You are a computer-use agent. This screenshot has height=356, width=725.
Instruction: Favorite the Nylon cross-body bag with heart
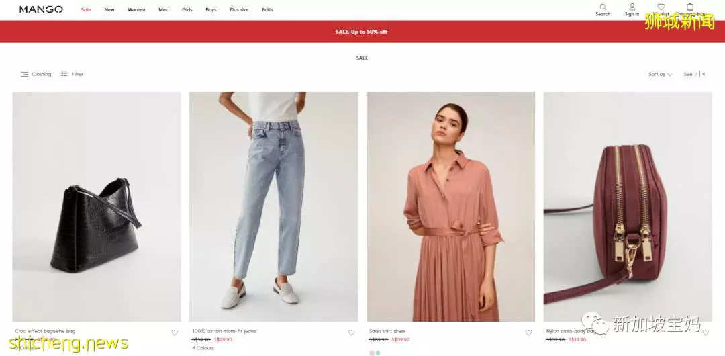point(706,332)
